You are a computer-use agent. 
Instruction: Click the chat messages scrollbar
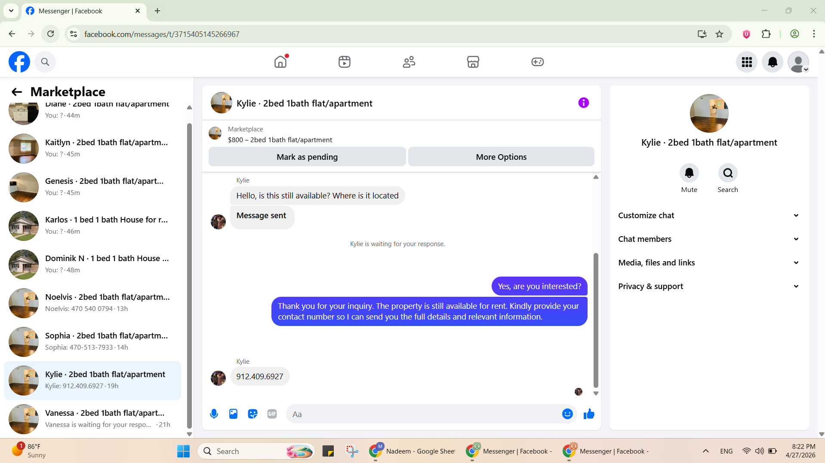596,320
